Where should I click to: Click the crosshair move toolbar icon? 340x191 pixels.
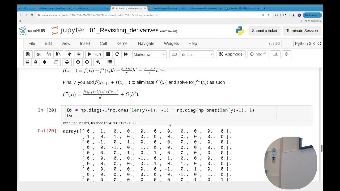point(287,54)
